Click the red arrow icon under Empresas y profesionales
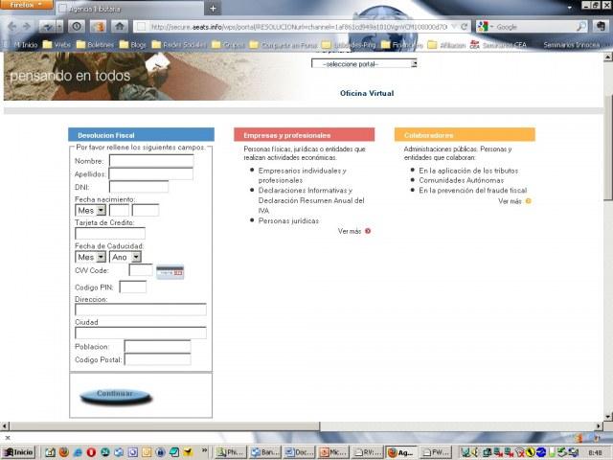This screenshot has width=613, height=460. point(368,231)
